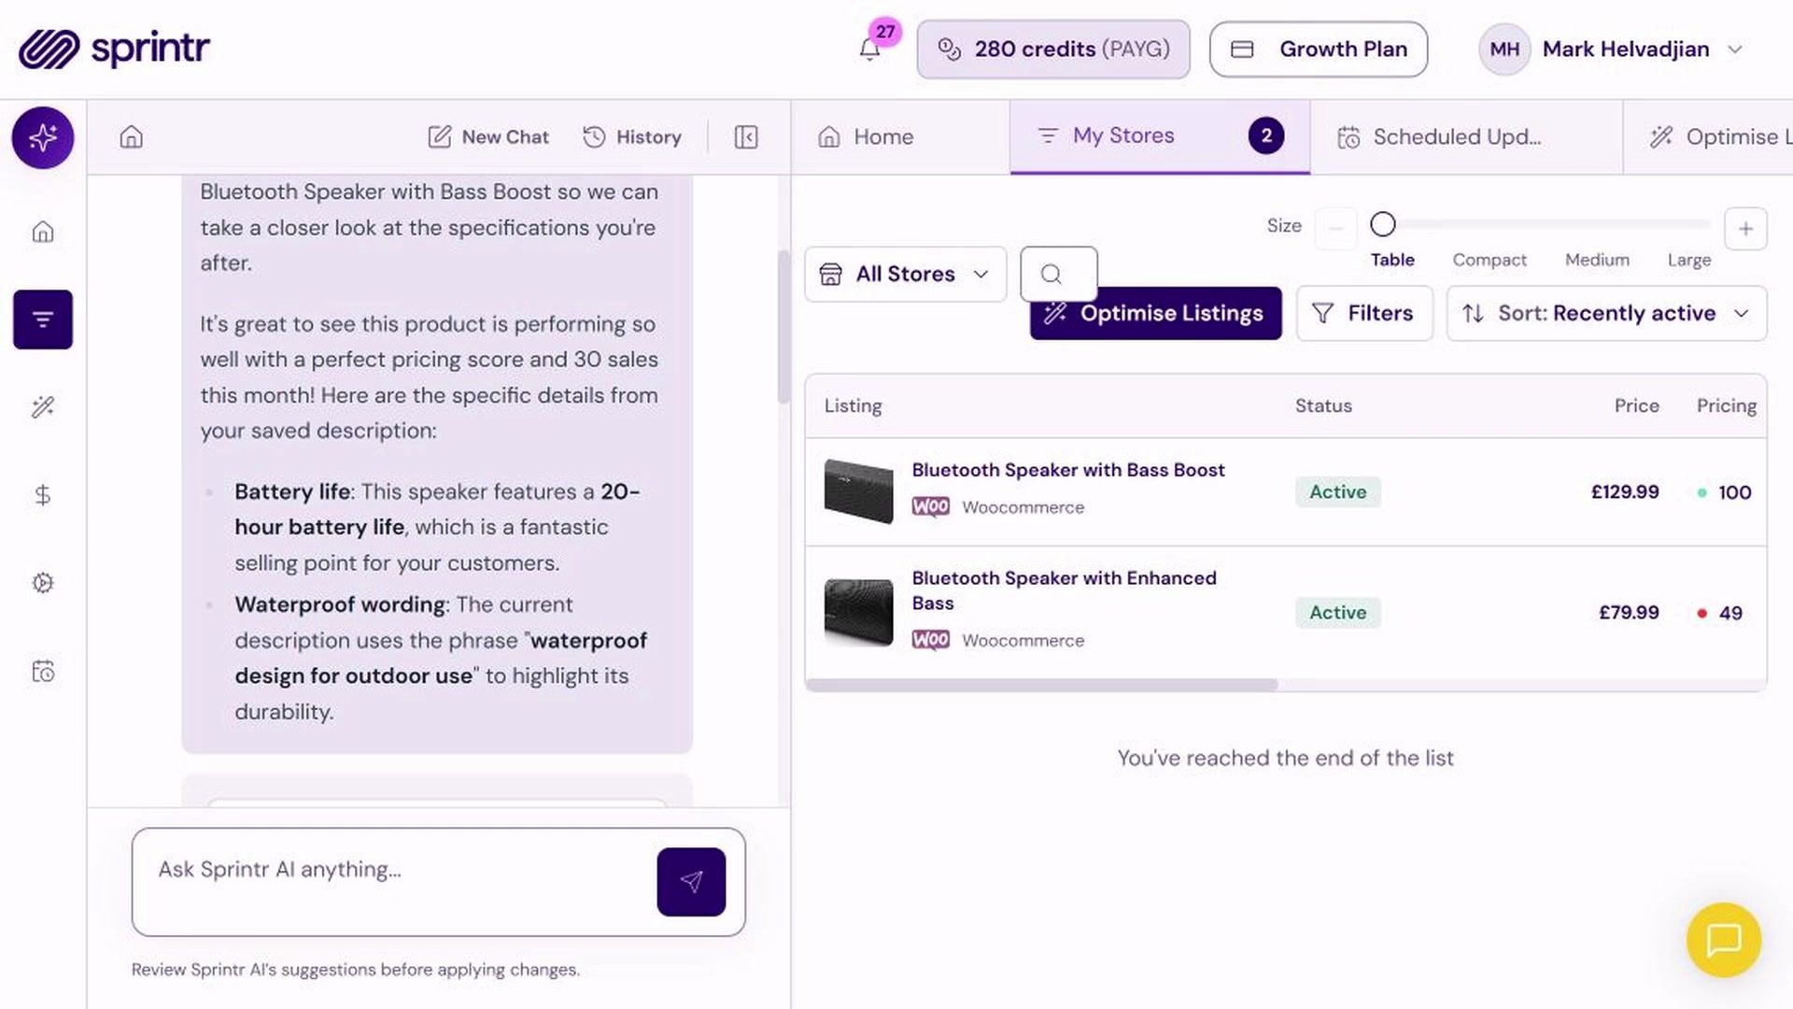The image size is (1793, 1009).
Task: Open the home icon in left sidebar
Action: coord(43,232)
